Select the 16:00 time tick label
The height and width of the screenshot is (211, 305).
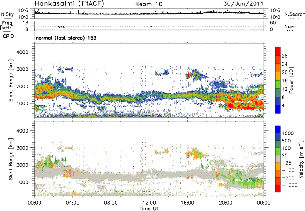click(187, 203)
